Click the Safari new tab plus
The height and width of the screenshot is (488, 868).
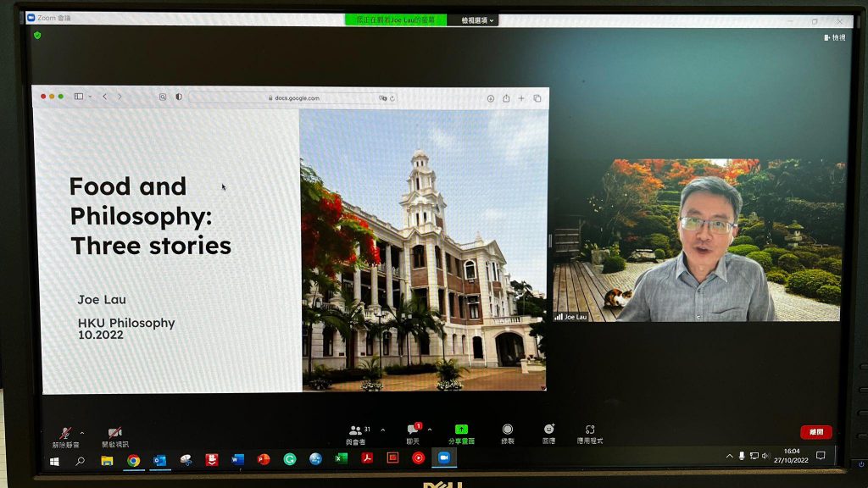521,98
